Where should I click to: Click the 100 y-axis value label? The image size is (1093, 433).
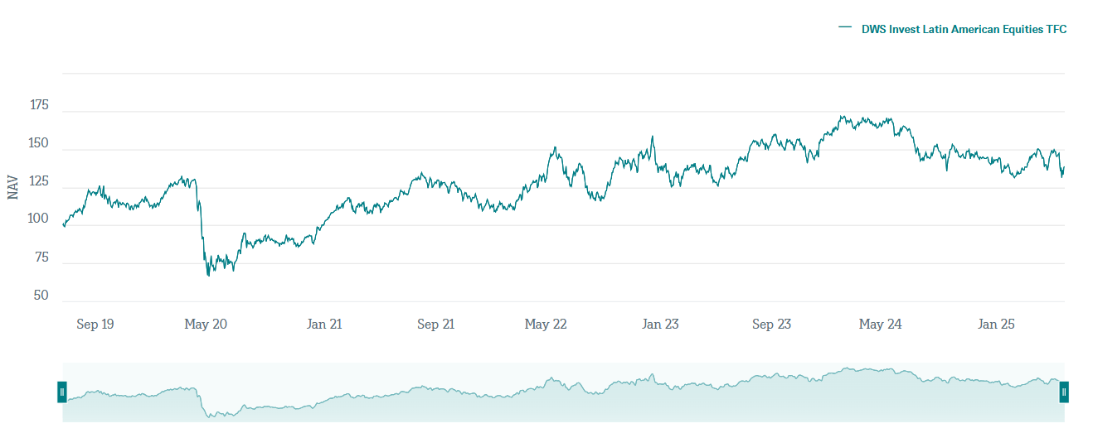(39, 219)
